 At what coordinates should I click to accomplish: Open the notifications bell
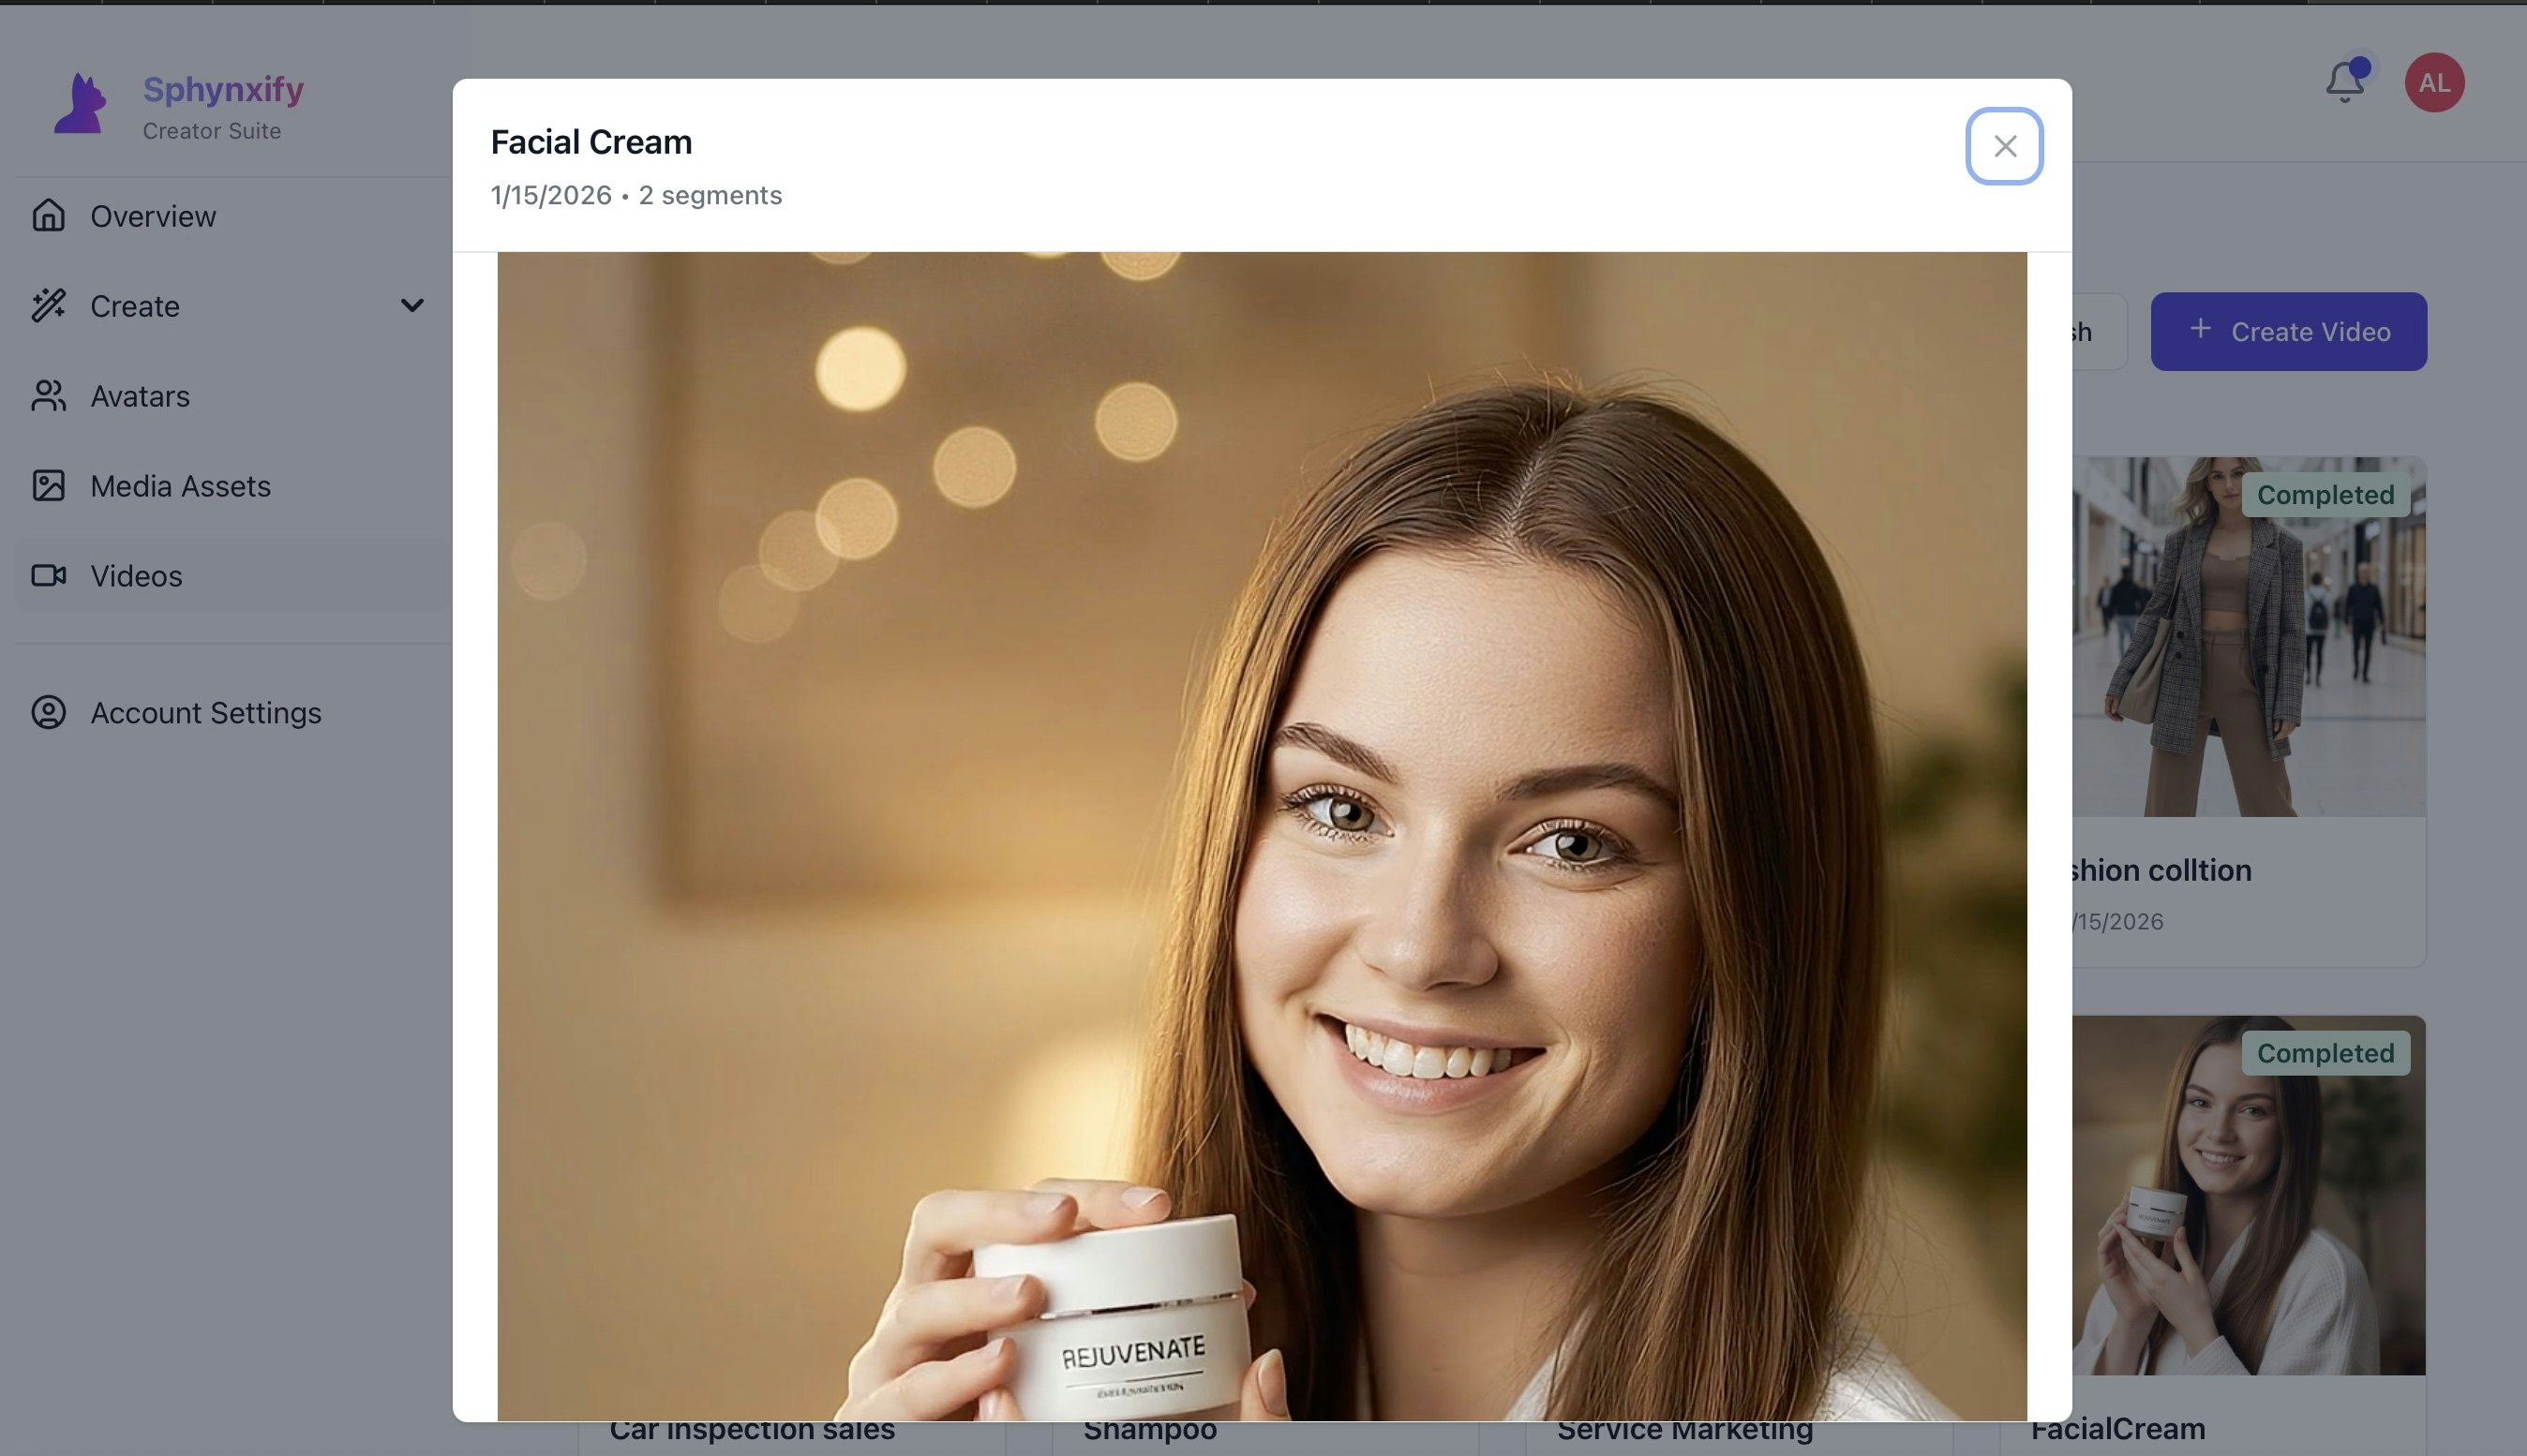[x=2344, y=82]
